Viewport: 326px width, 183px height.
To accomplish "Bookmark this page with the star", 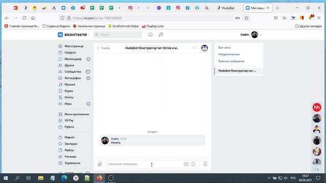I will [x=247, y=18].
